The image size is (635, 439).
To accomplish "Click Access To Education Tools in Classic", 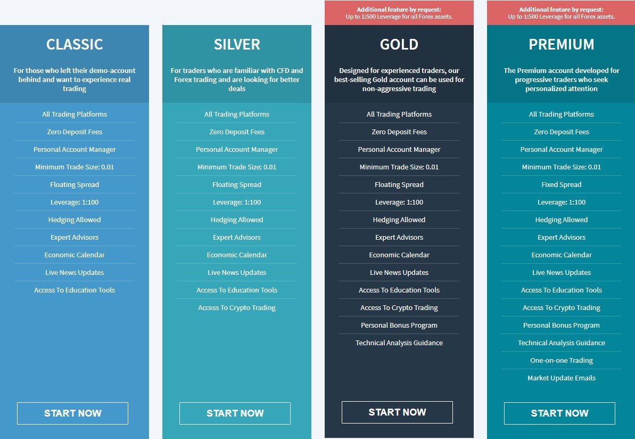I will click(75, 290).
